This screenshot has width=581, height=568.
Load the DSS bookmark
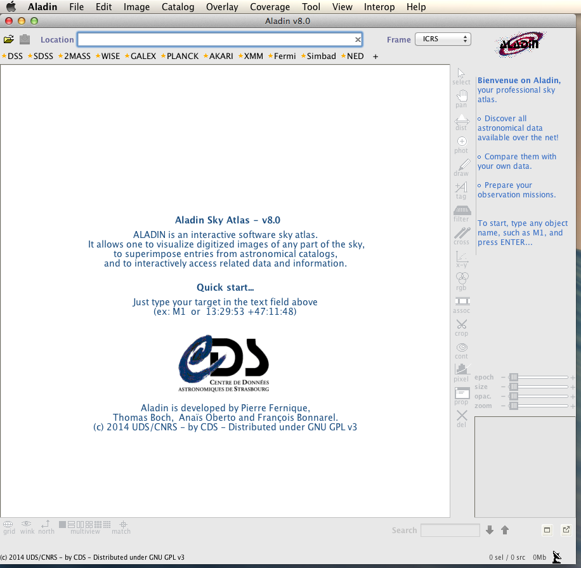[x=13, y=56]
